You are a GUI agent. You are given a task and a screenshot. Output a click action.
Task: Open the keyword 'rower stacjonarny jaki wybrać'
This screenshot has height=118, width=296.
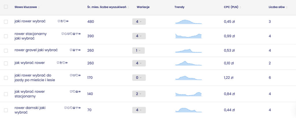point(30,36)
